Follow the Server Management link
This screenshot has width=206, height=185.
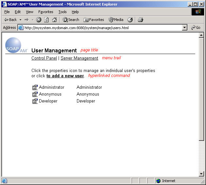[79, 58]
